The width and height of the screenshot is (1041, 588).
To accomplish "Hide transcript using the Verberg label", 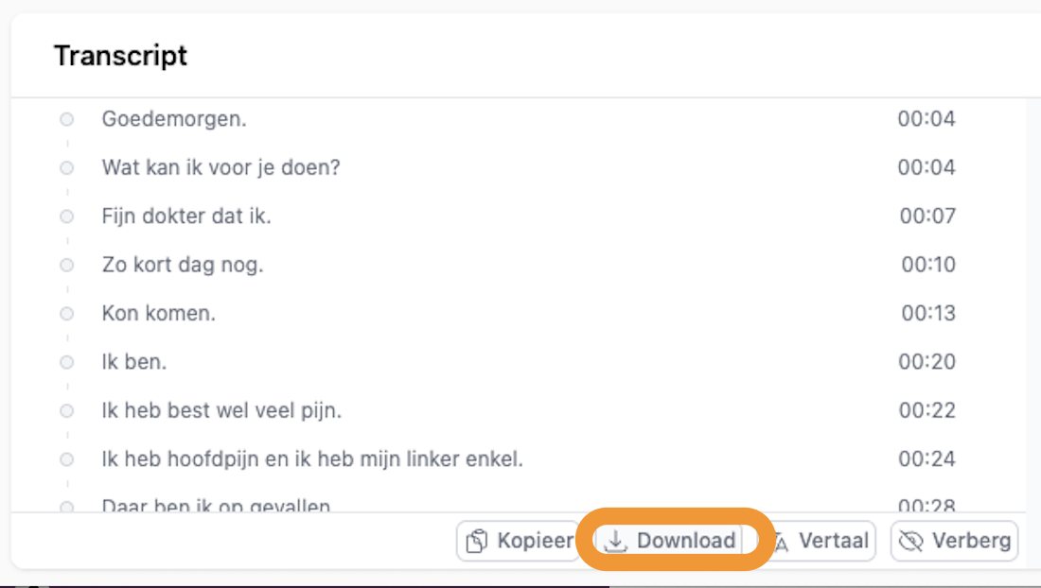I will click(x=971, y=542).
